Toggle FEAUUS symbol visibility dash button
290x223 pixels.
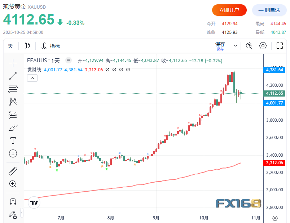(x=69, y=61)
